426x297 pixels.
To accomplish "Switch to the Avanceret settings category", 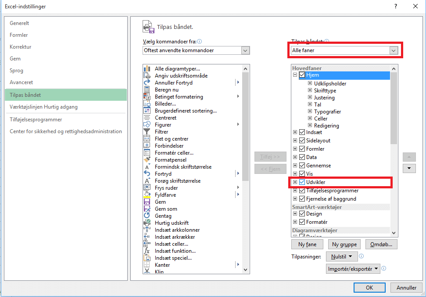I will (21, 82).
